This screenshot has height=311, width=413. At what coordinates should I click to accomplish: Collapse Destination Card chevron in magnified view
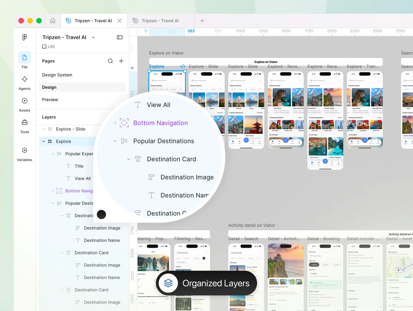tap(129, 159)
